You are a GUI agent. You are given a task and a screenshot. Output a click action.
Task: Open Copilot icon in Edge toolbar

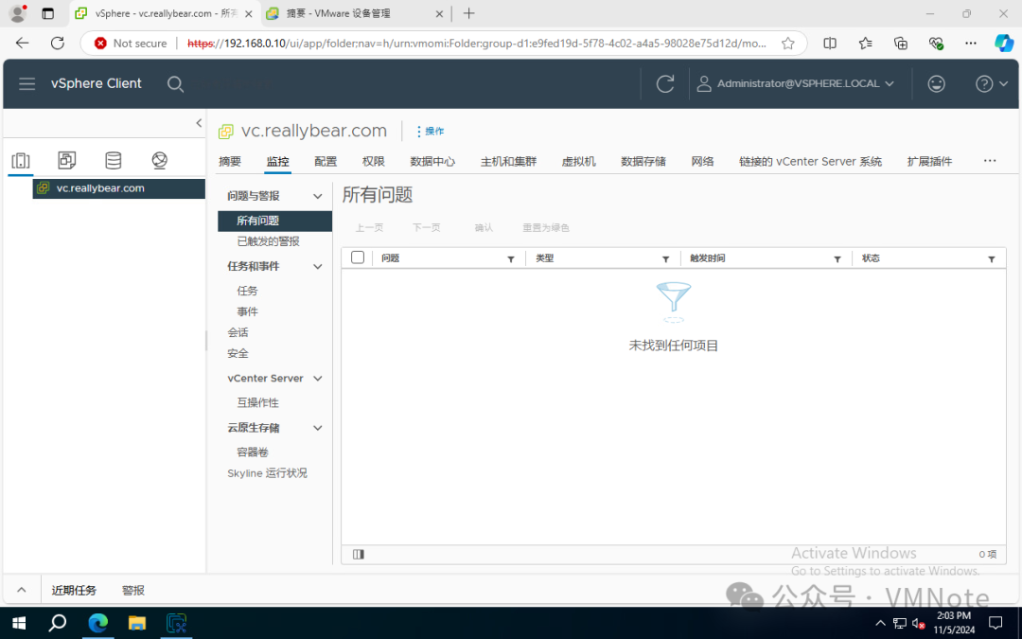[x=1004, y=43]
